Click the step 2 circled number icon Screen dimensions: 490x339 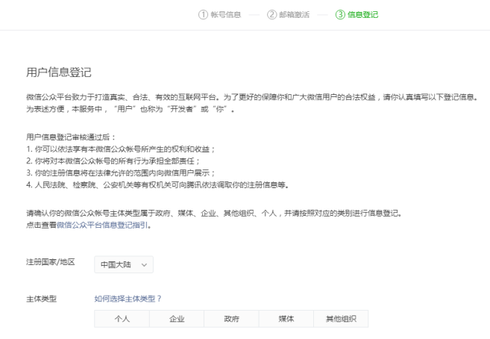(x=272, y=15)
